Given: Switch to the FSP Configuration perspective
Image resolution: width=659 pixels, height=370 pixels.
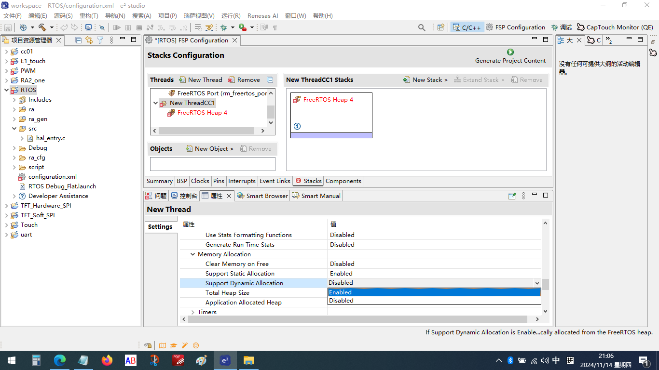Looking at the screenshot, I should pyautogui.click(x=515, y=27).
